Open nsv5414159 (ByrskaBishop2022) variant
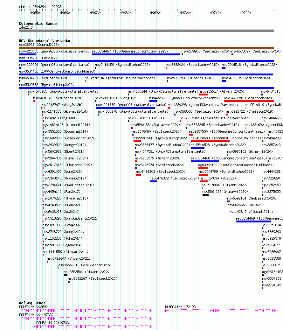Screen dimensions: 283x330 click(x=122, y=65)
